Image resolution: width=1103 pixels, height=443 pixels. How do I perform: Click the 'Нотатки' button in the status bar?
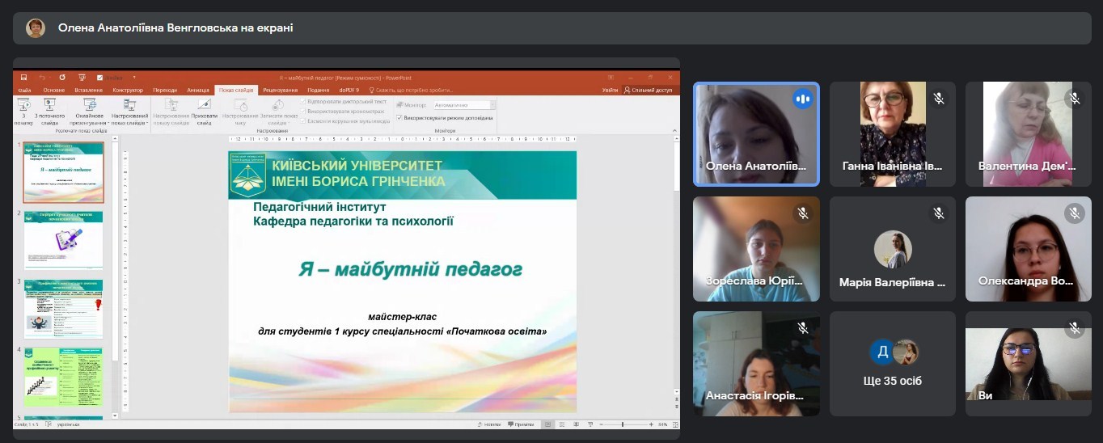click(x=489, y=424)
